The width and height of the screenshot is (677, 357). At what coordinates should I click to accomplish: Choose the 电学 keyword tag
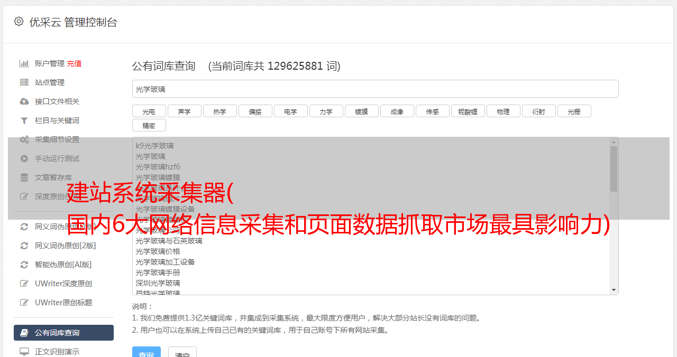click(x=290, y=111)
